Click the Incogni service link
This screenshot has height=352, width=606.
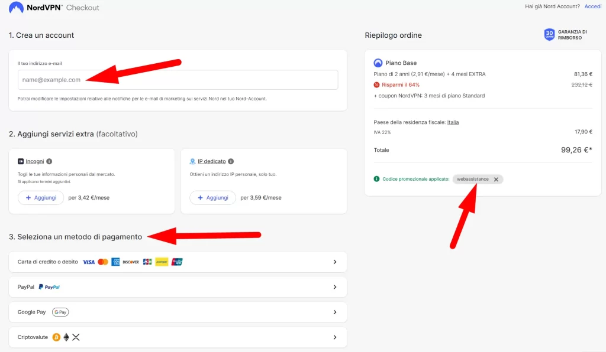[35, 161]
